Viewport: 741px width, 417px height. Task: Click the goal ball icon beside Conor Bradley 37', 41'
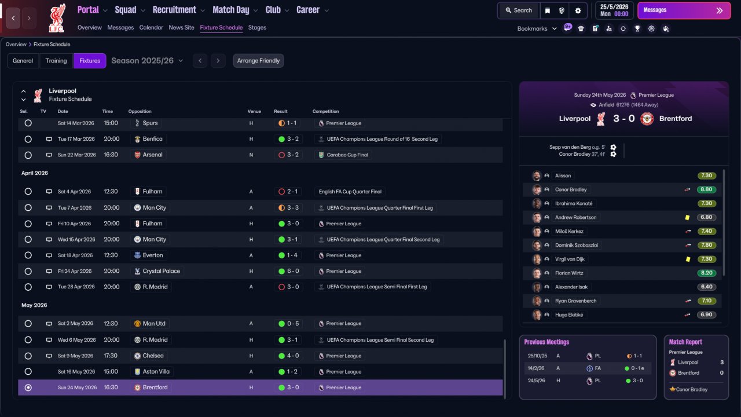coord(613,154)
